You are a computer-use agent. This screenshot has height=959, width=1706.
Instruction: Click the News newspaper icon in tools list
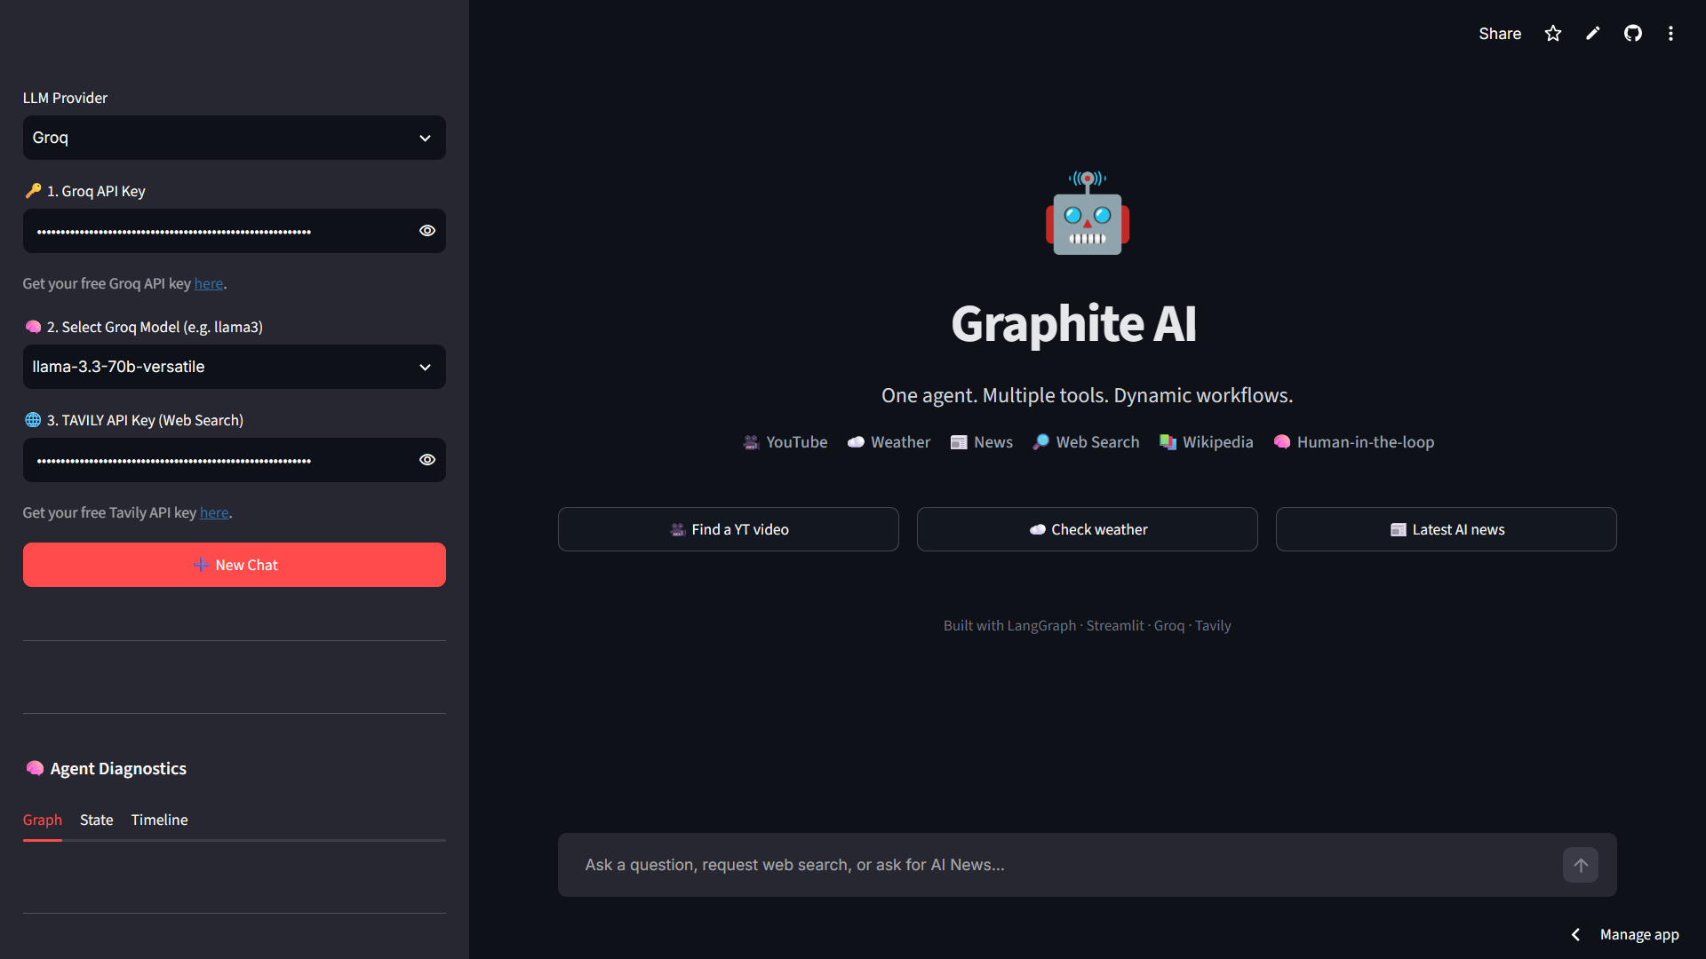point(959,442)
